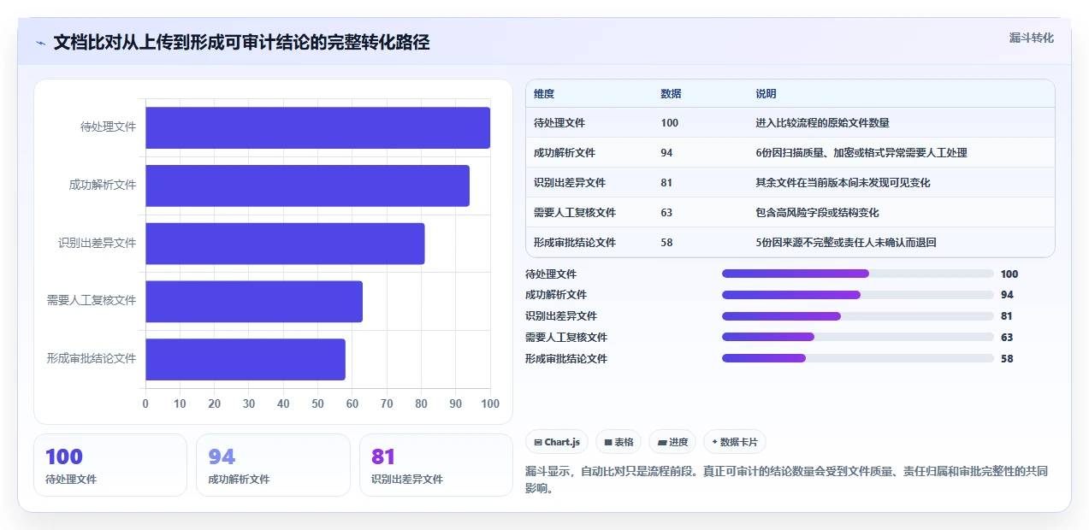This screenshot has height=530, width=1089.
Task: Click the 待处理文件 progress bar showing 100
Action: tap(858, 274)
